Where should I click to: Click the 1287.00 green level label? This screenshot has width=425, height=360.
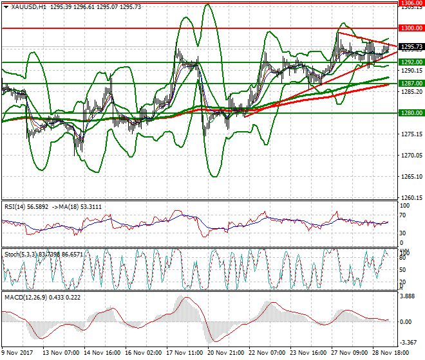pos(411,84)
